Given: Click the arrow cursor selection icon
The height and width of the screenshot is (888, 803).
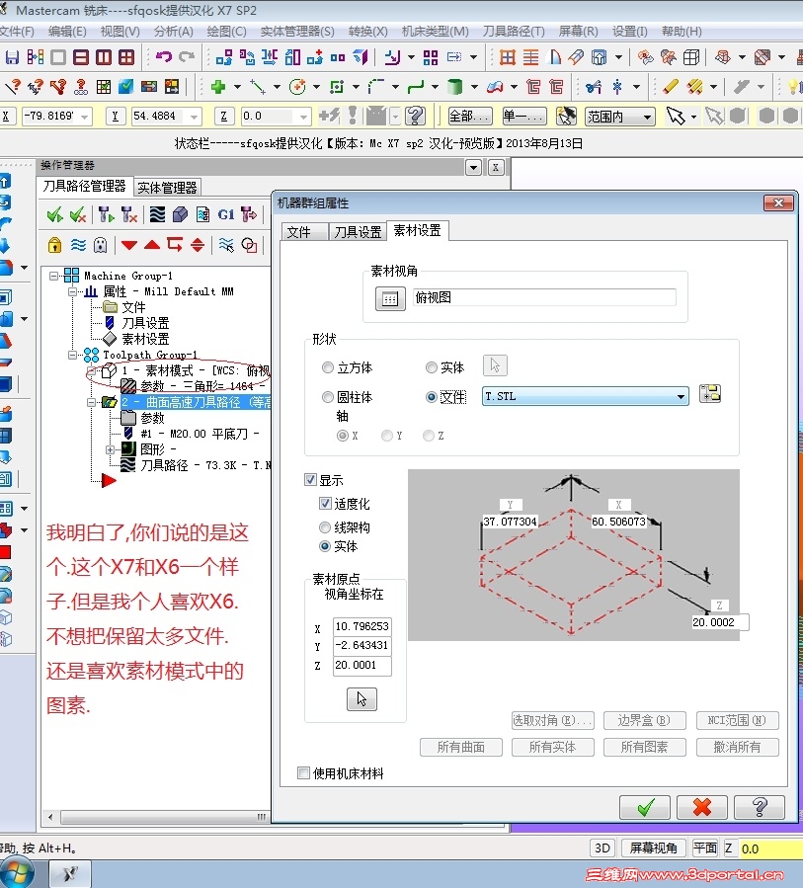Looking at the screenshot, I should [x=675, y=117].
